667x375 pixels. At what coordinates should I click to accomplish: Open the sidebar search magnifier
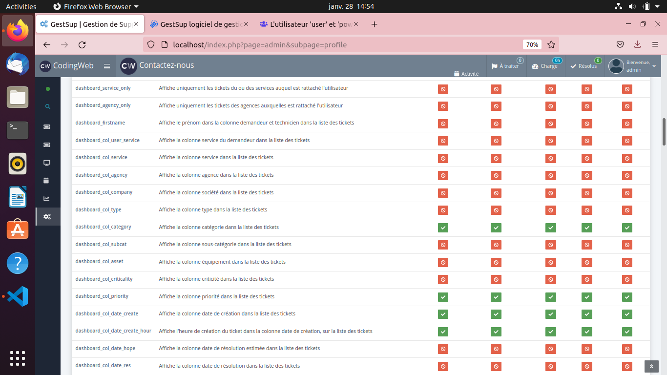point(47,106)
